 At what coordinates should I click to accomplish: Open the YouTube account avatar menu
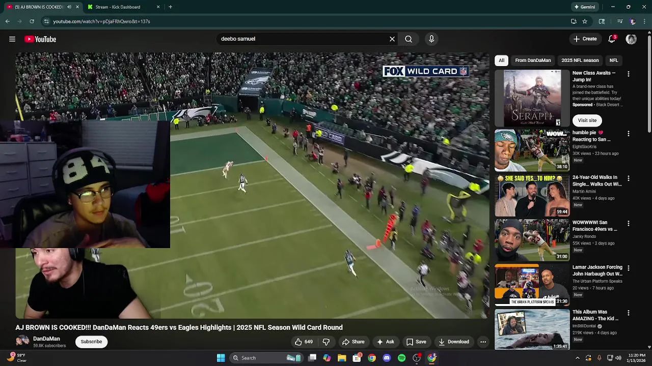(631, 39)
